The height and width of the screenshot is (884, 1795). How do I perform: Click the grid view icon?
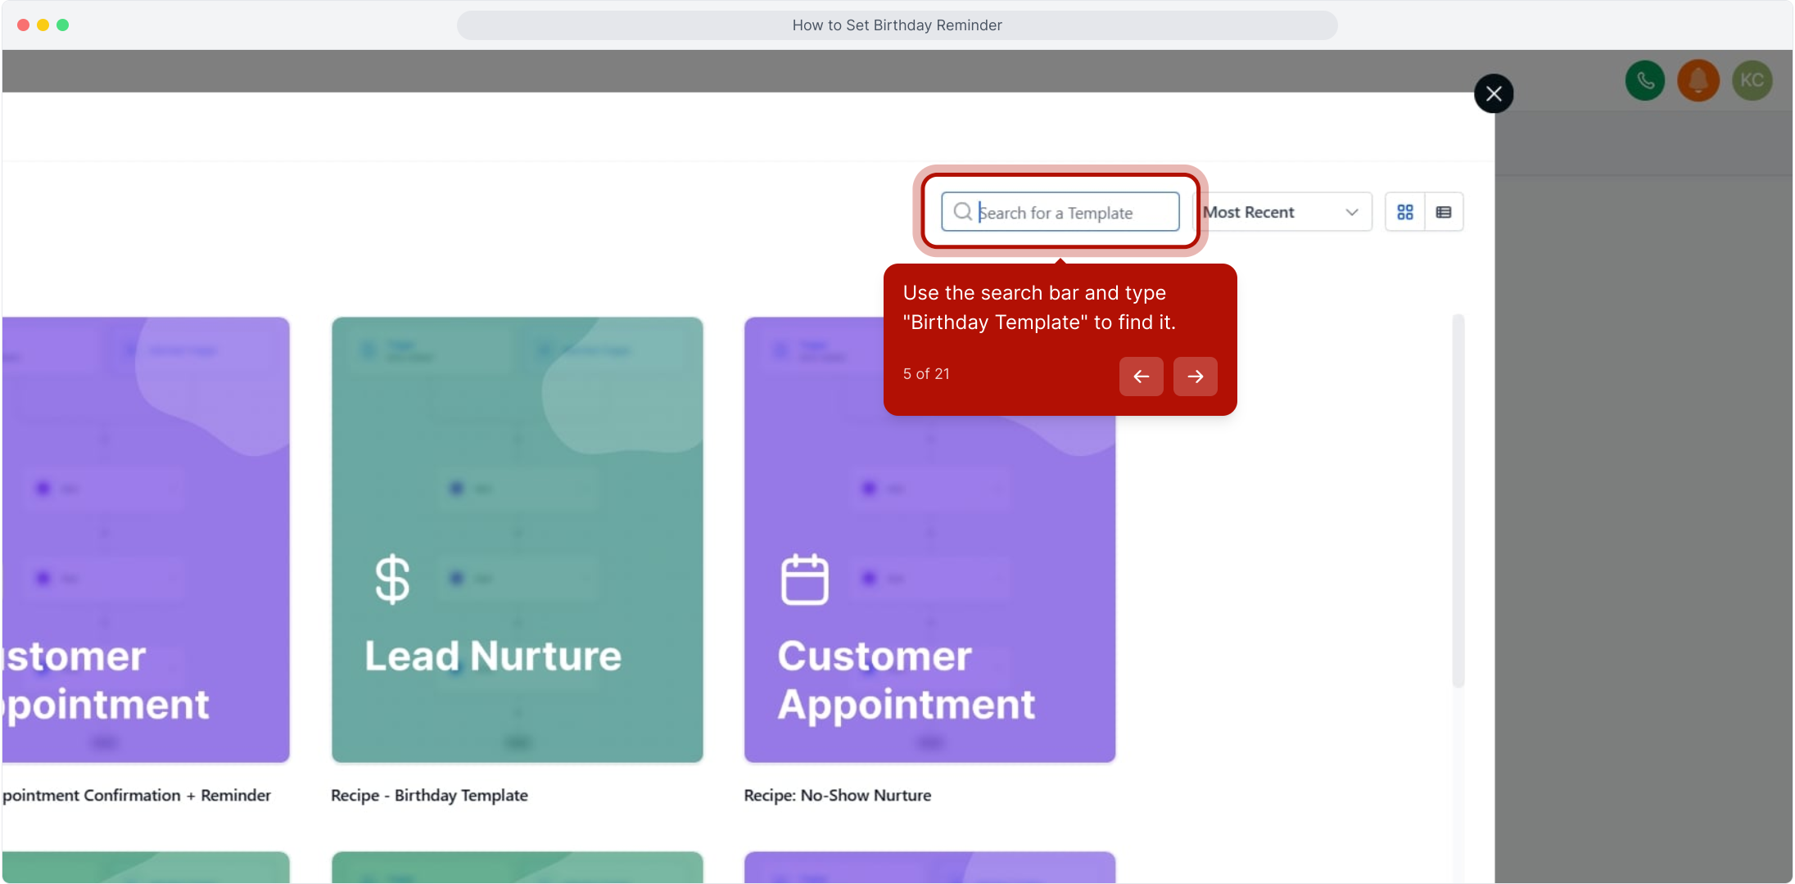(1405, 212)
